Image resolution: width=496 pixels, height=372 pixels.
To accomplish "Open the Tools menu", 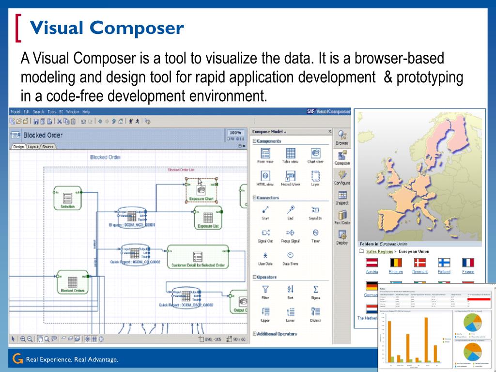I will (52, 112).
